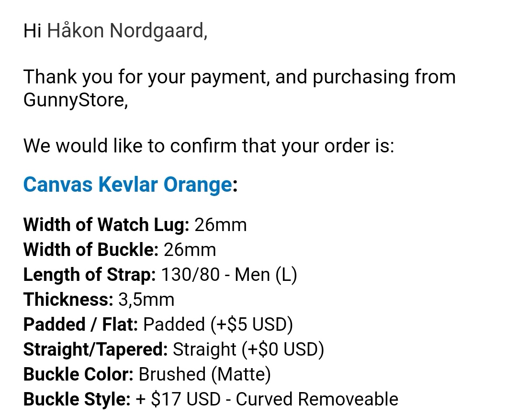Click the 'Width of Buckle' label
The width and height of the screenshot is (517, 417).
pos(90,249)
